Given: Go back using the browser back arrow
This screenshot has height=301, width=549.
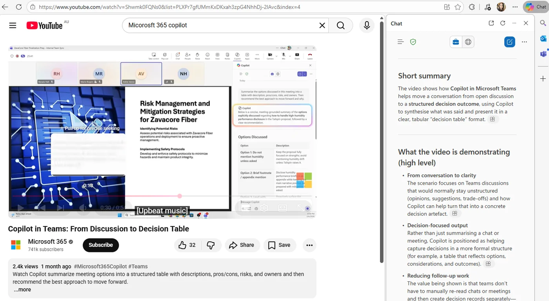Looking at the screenshot, I should pyautogui.click(x=5, y=7).
